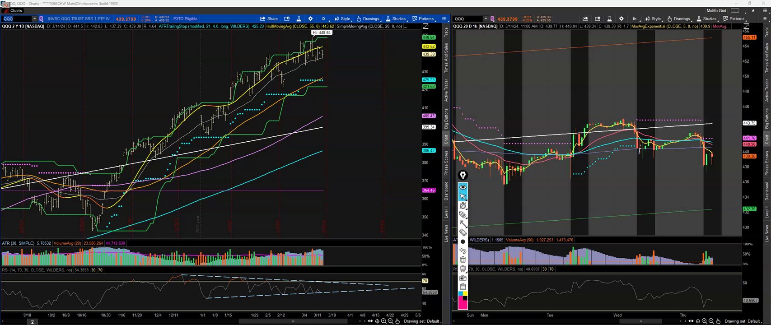Click left chart horizontal scrollbar thumb
This screenshot has height=325, width=771.
pos(293,321)
